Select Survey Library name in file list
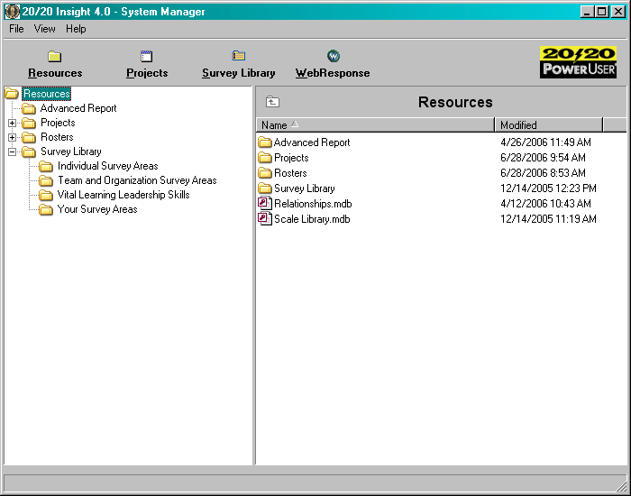This screenshot has width=631, height=496. point(305,188)
